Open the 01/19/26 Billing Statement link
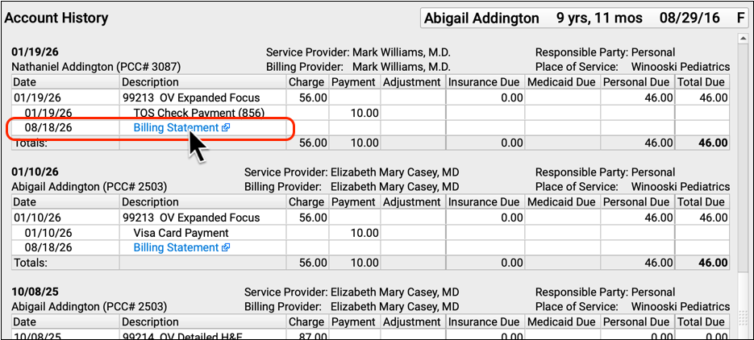754x340 pixels. pyautogui.click(x=176, y=128)
